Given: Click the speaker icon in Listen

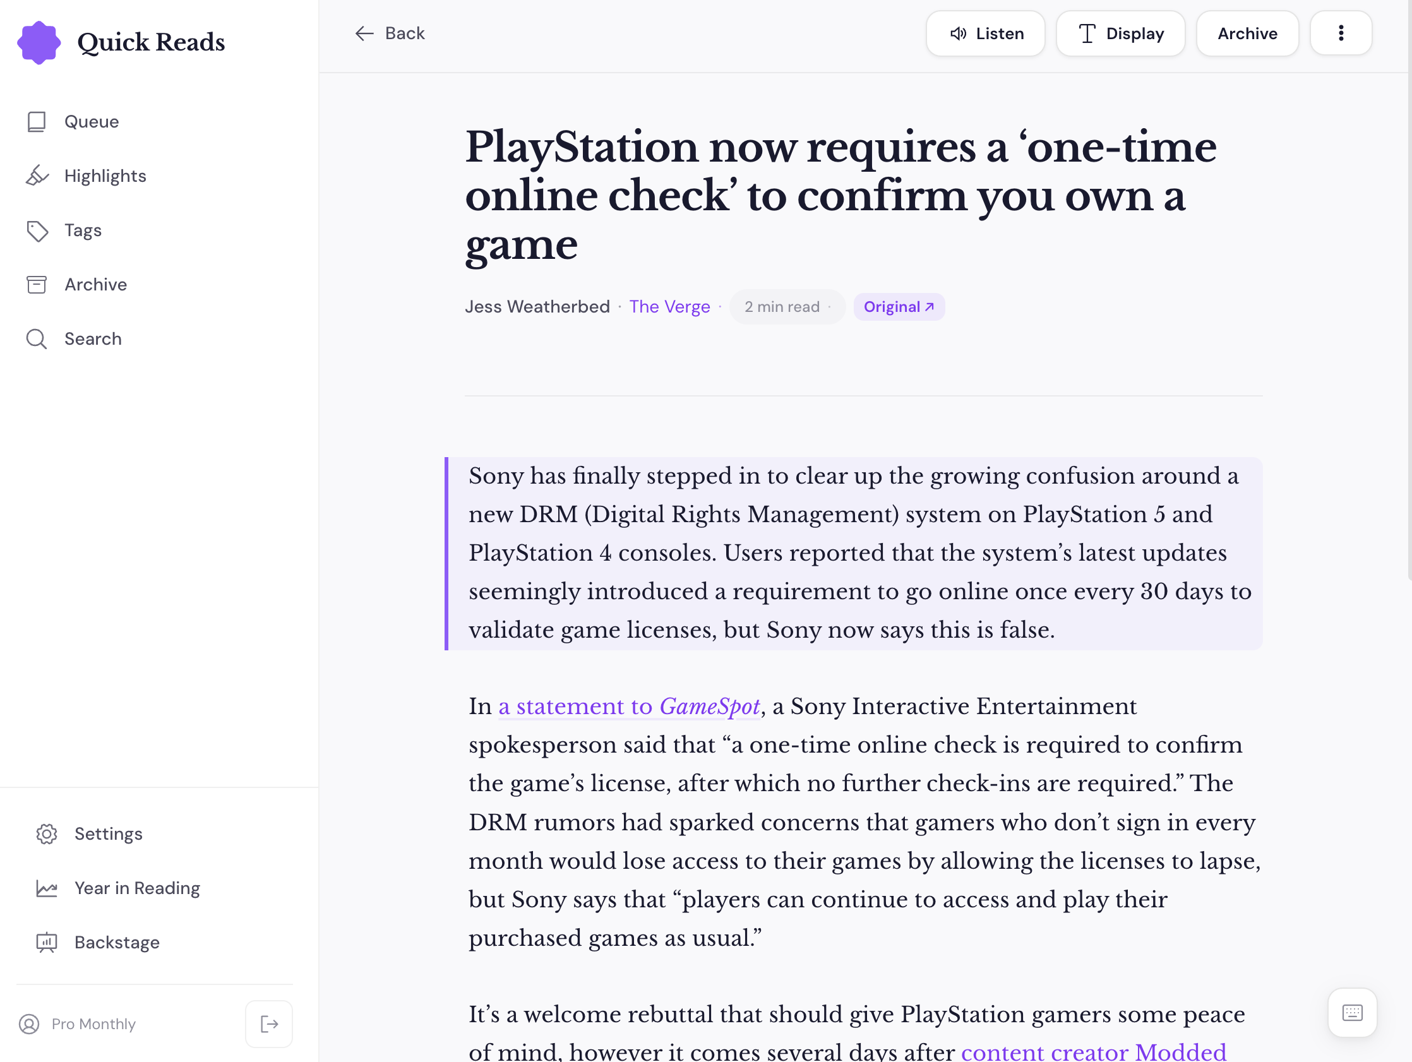Looking at the screenshot, I should (x=957, y=33).
